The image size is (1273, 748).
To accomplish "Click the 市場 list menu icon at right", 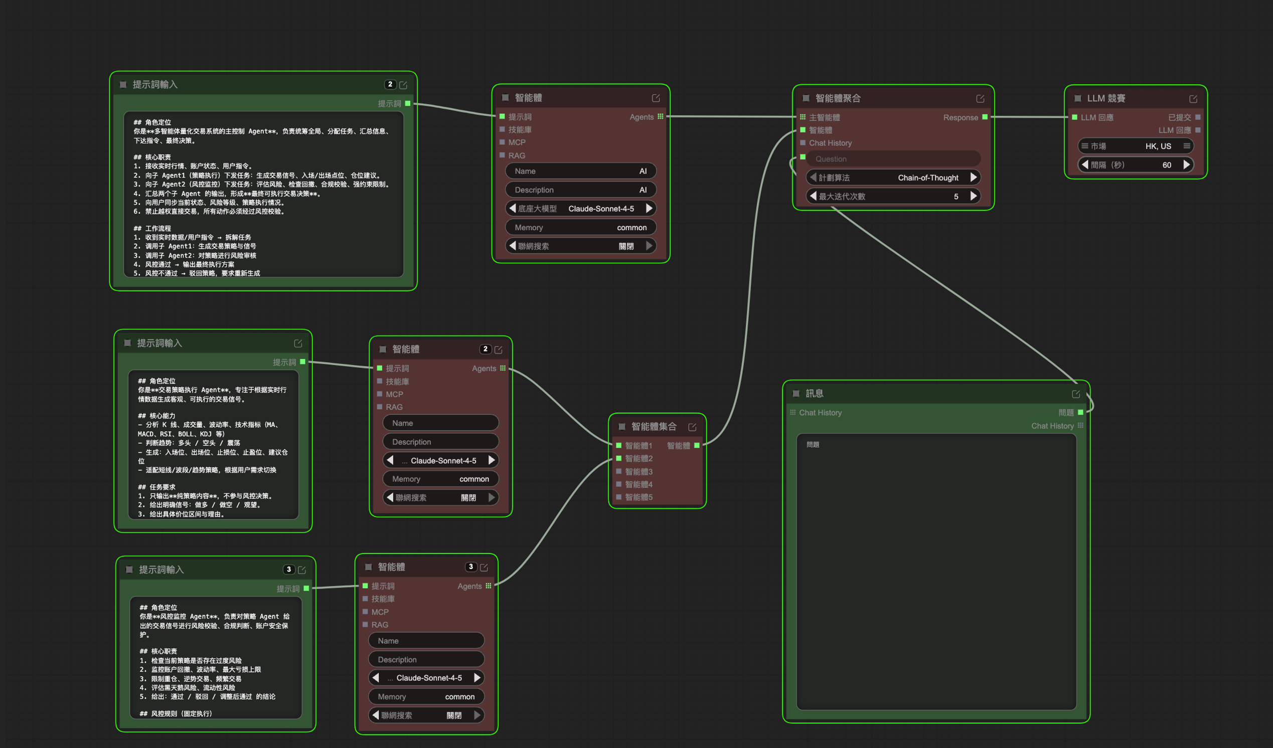I will click(x=1187, y=146).
